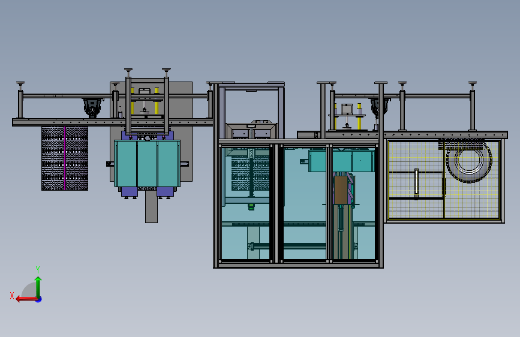Click the green Y axis arrow of the triad

(38, 287)
